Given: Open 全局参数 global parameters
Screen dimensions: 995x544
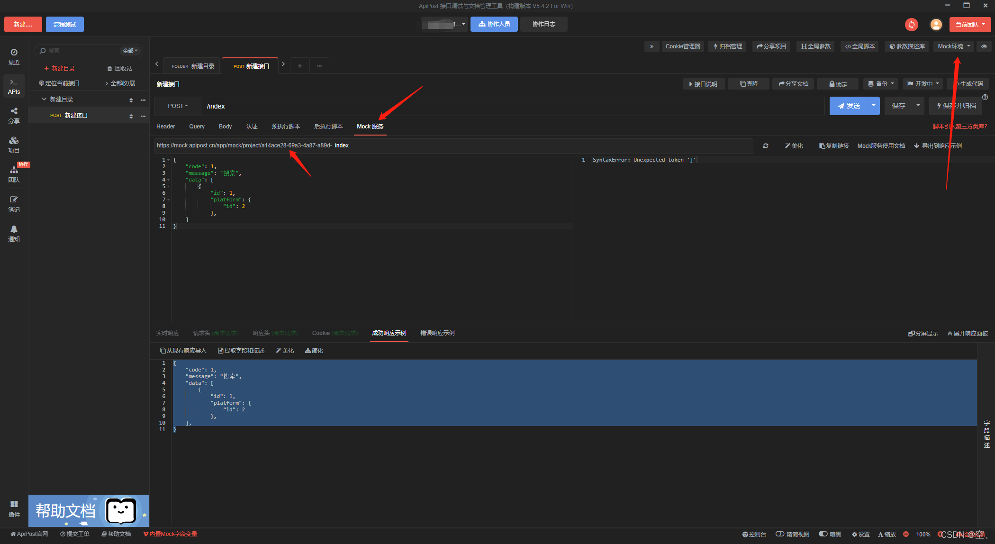Looking at the screenshot, I should [816, 46].
